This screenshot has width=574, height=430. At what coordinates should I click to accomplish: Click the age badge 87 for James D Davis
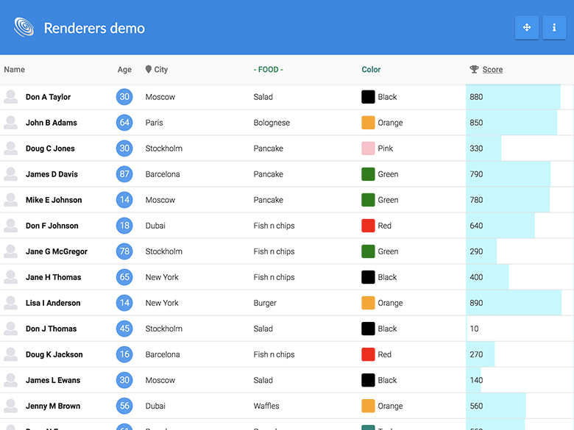pos(124,174)
